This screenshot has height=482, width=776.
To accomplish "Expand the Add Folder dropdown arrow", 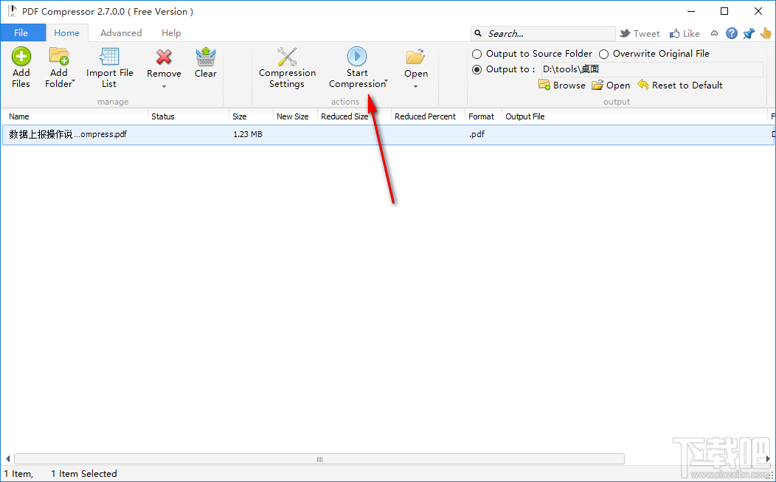I will click(74, 80).
